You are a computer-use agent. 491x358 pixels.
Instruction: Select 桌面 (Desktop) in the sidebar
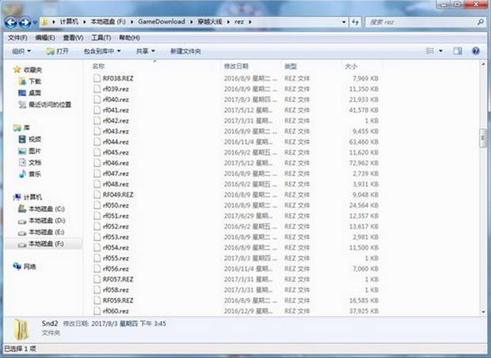point(34,92)
